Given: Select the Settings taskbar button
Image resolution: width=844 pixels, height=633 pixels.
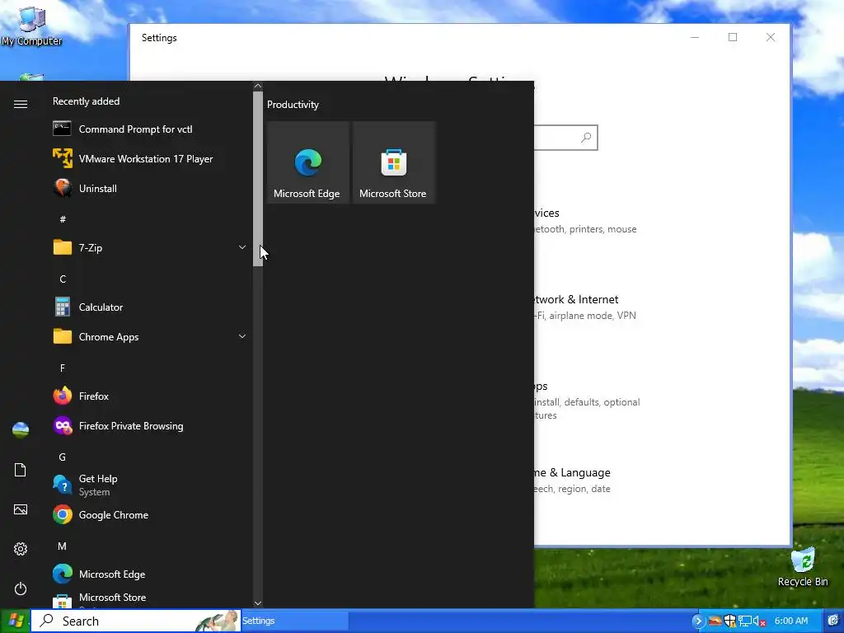Looking at the screenshot, I should click(294, 621).
